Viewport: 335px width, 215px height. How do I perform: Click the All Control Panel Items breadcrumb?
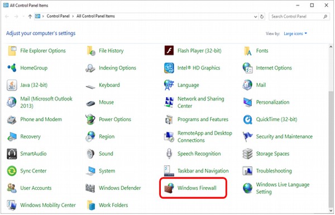95,16
